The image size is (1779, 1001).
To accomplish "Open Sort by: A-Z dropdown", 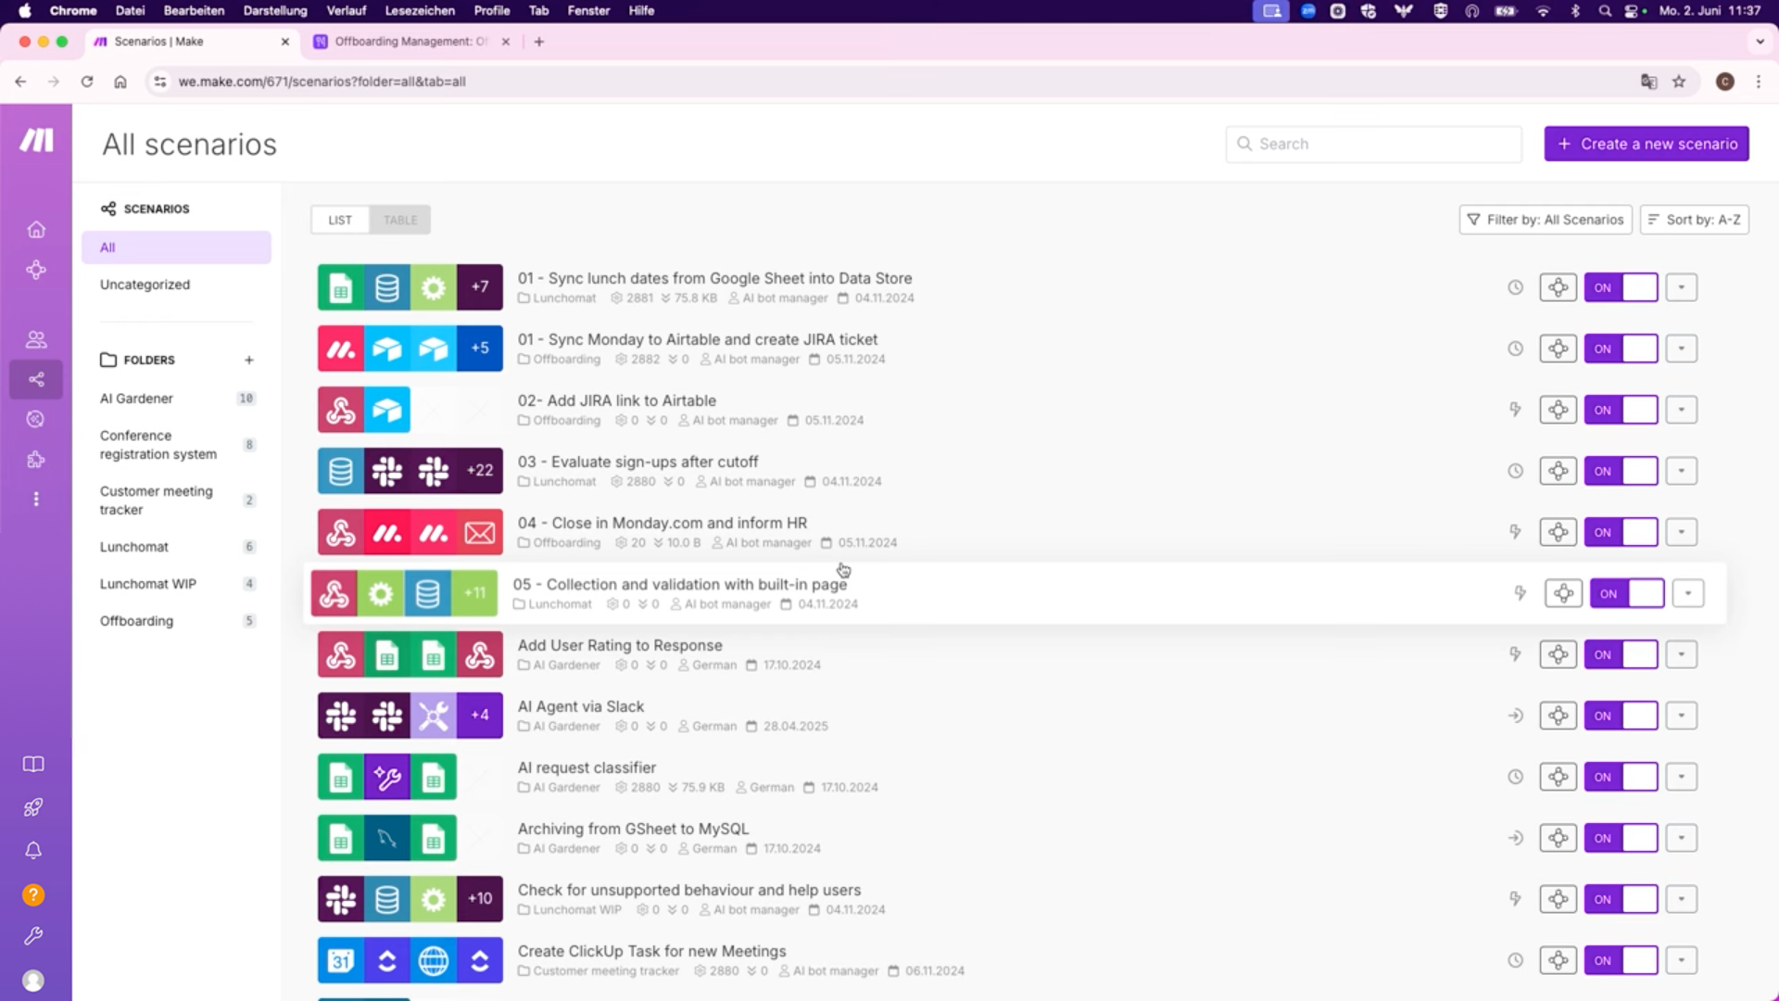I will pos(1695,220).
